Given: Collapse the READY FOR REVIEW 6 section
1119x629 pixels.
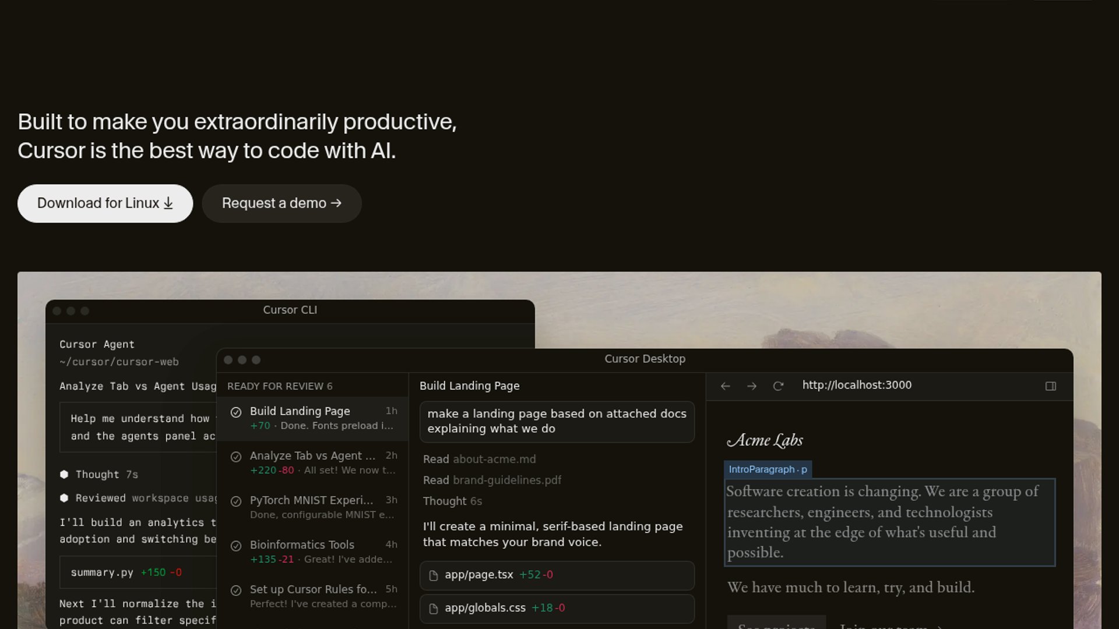Looking at the screenshot, I should (x=280, y=386).
